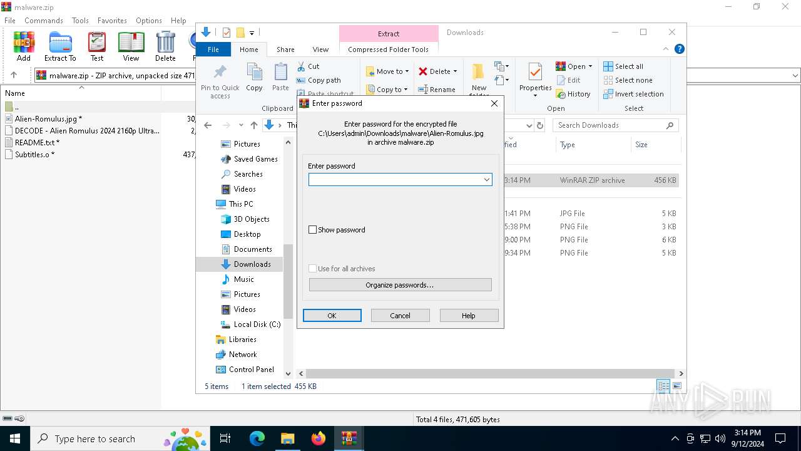The height and width of the screenshot is (451, 801).
Task: Click Cancel in the password dialog
Action: [x=400, y=316]
